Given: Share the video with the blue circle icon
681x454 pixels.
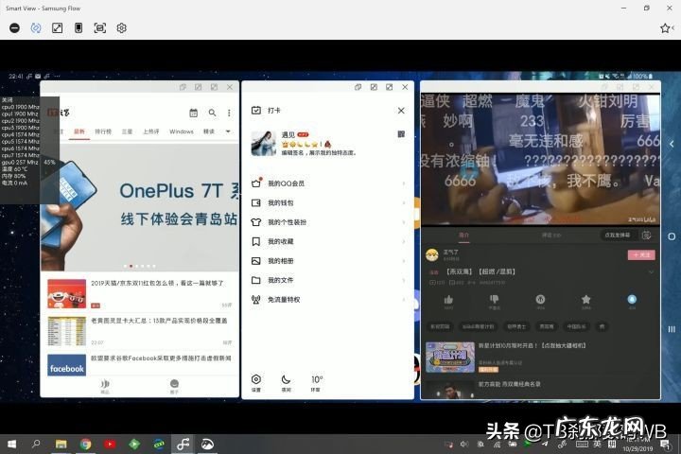Looking at the screenshot, I should tap(632, 299).
